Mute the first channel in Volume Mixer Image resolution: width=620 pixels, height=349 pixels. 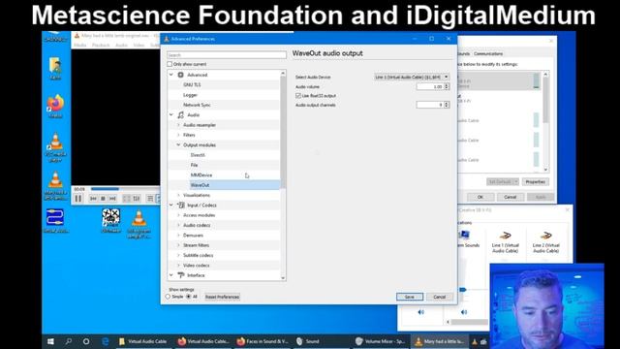pos(421,312)
